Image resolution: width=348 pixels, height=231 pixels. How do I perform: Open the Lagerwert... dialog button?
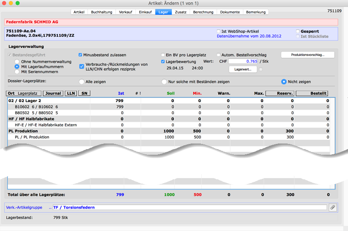(x=243, y=69)
